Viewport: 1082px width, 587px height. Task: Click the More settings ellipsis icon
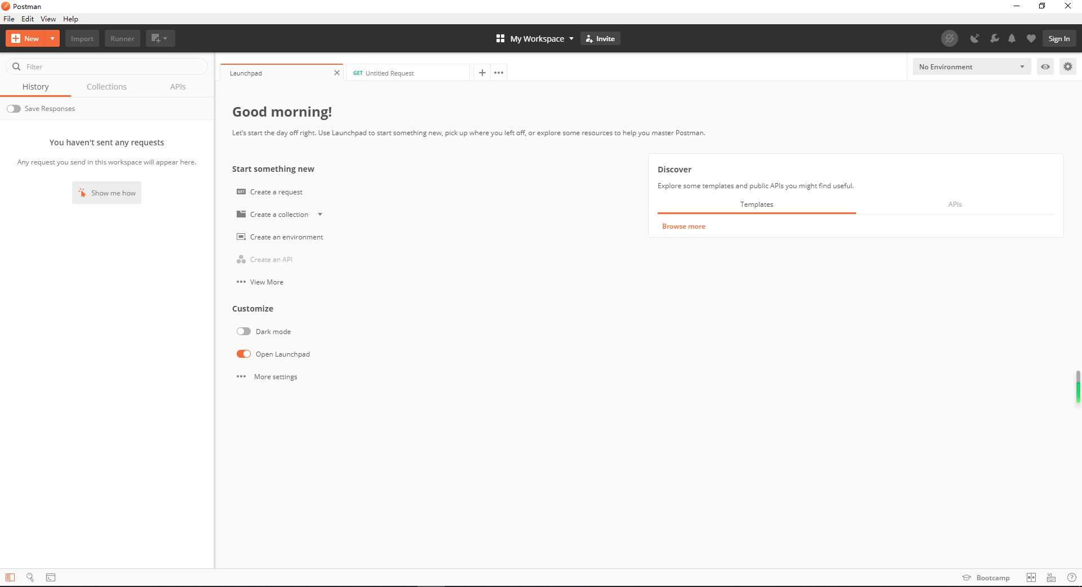(241, 376)
